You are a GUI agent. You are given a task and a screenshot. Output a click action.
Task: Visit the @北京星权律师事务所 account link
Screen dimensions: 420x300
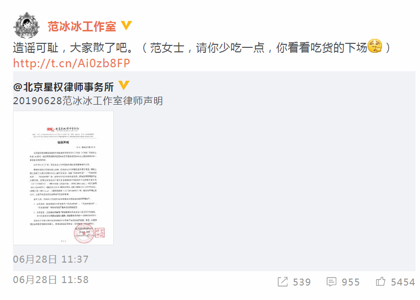click(x=63, y=87)
